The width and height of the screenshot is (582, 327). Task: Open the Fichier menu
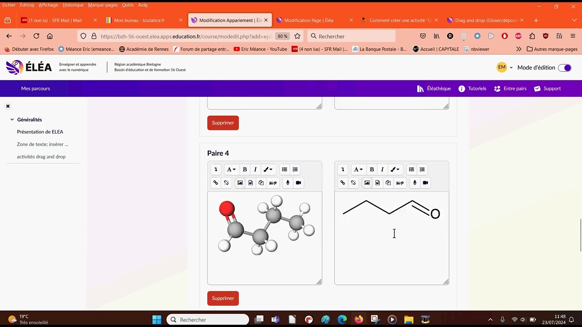pyautogui.click(x=9, y=5)
